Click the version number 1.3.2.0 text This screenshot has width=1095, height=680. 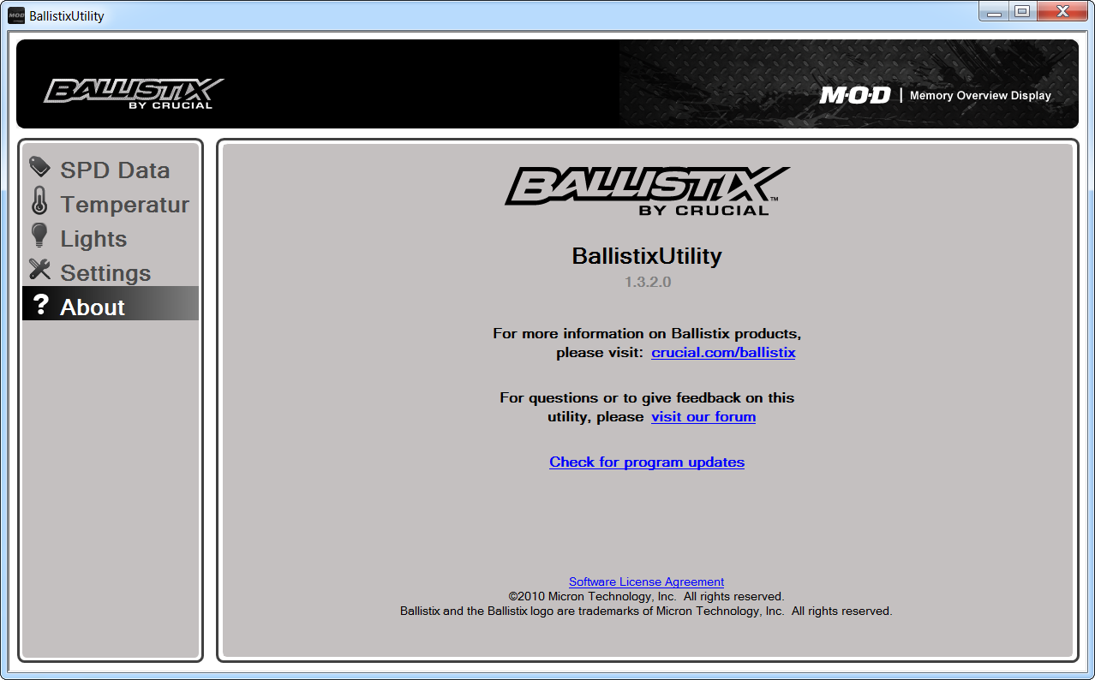647,282
